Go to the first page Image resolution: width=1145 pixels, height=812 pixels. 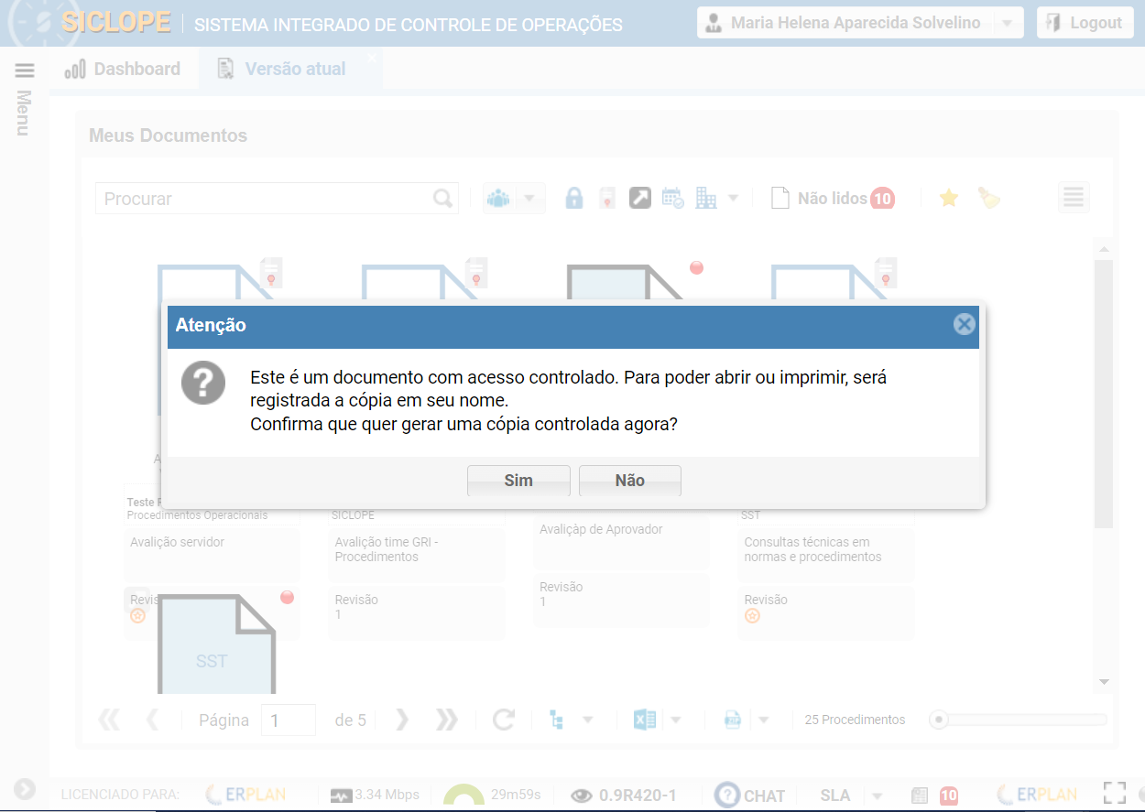(109, 720)
